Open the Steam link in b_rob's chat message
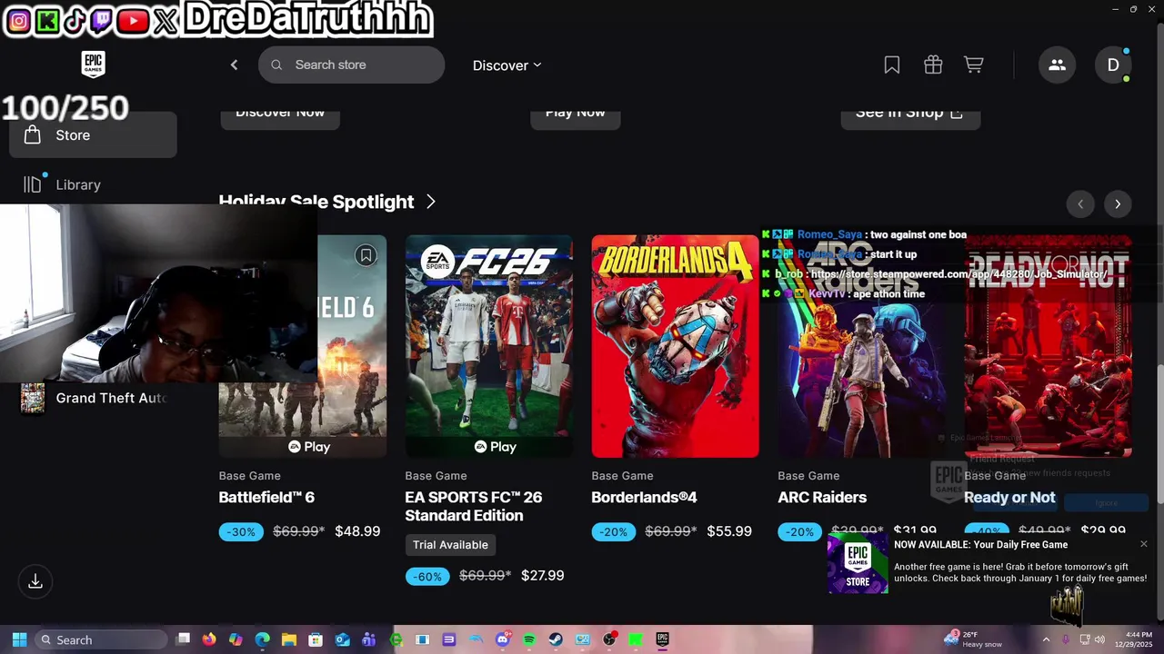1164x654 pixels. click(957, 274)
